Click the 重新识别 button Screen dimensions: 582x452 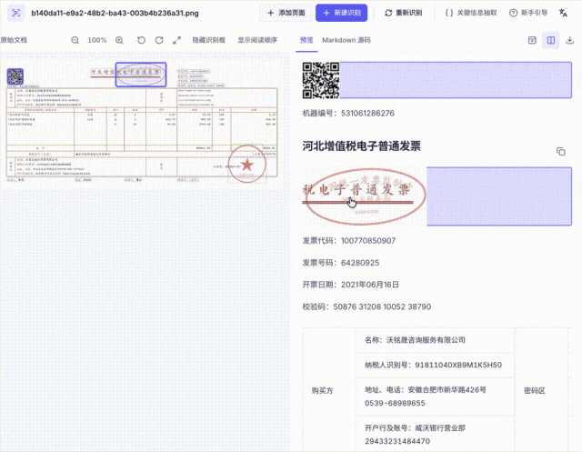click(x=404, y=13)
